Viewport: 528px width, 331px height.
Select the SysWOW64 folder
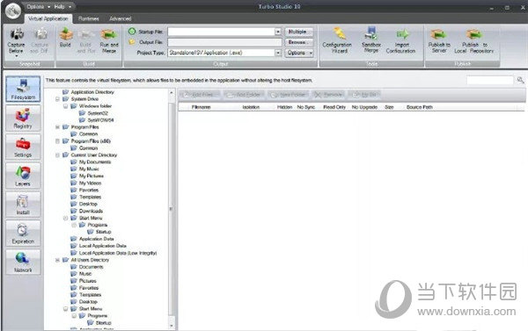click(x=96, y=120)
